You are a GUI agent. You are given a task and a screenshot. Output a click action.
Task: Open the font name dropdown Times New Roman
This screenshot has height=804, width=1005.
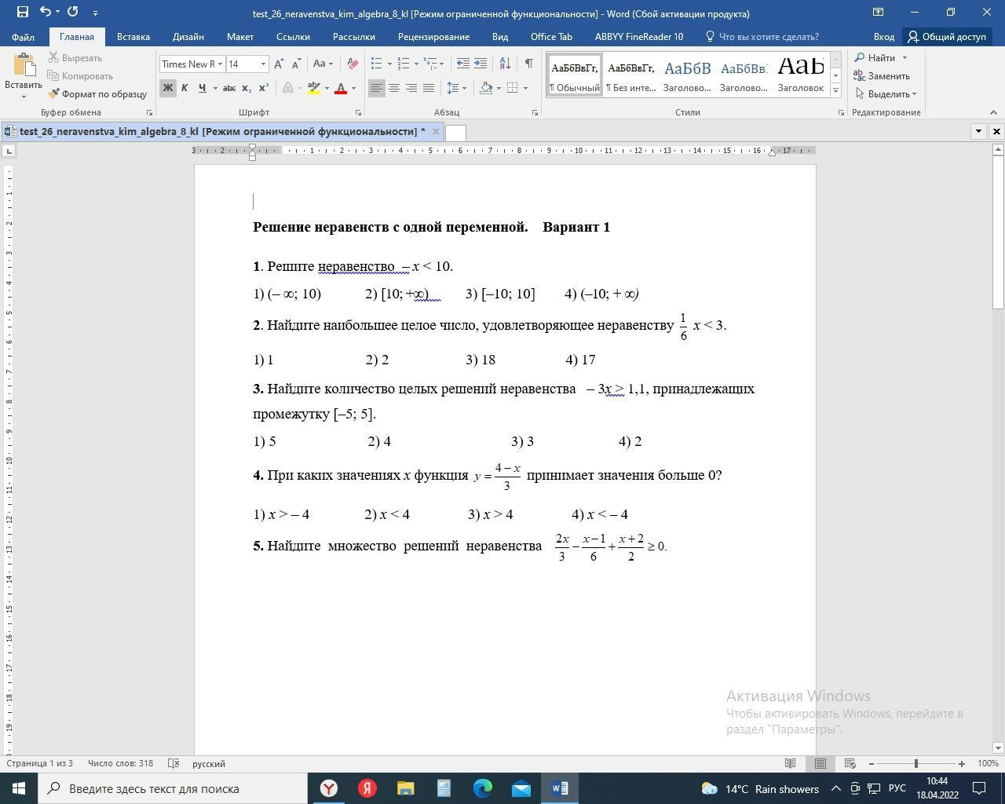pyautogui.click(x=221, y=64)
